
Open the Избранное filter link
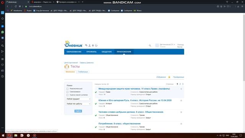pyautogui.click(x=161, y=77)
